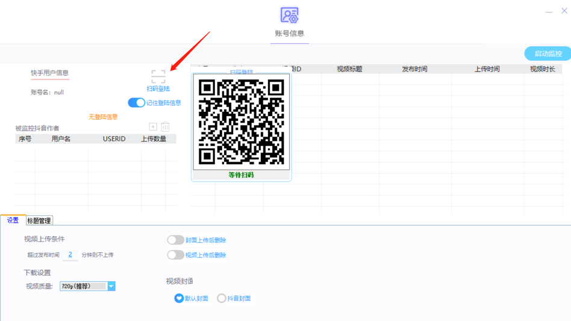Select 默认封面 radio option
Viewport: 571px width, 321px height.
click(179, 298)
